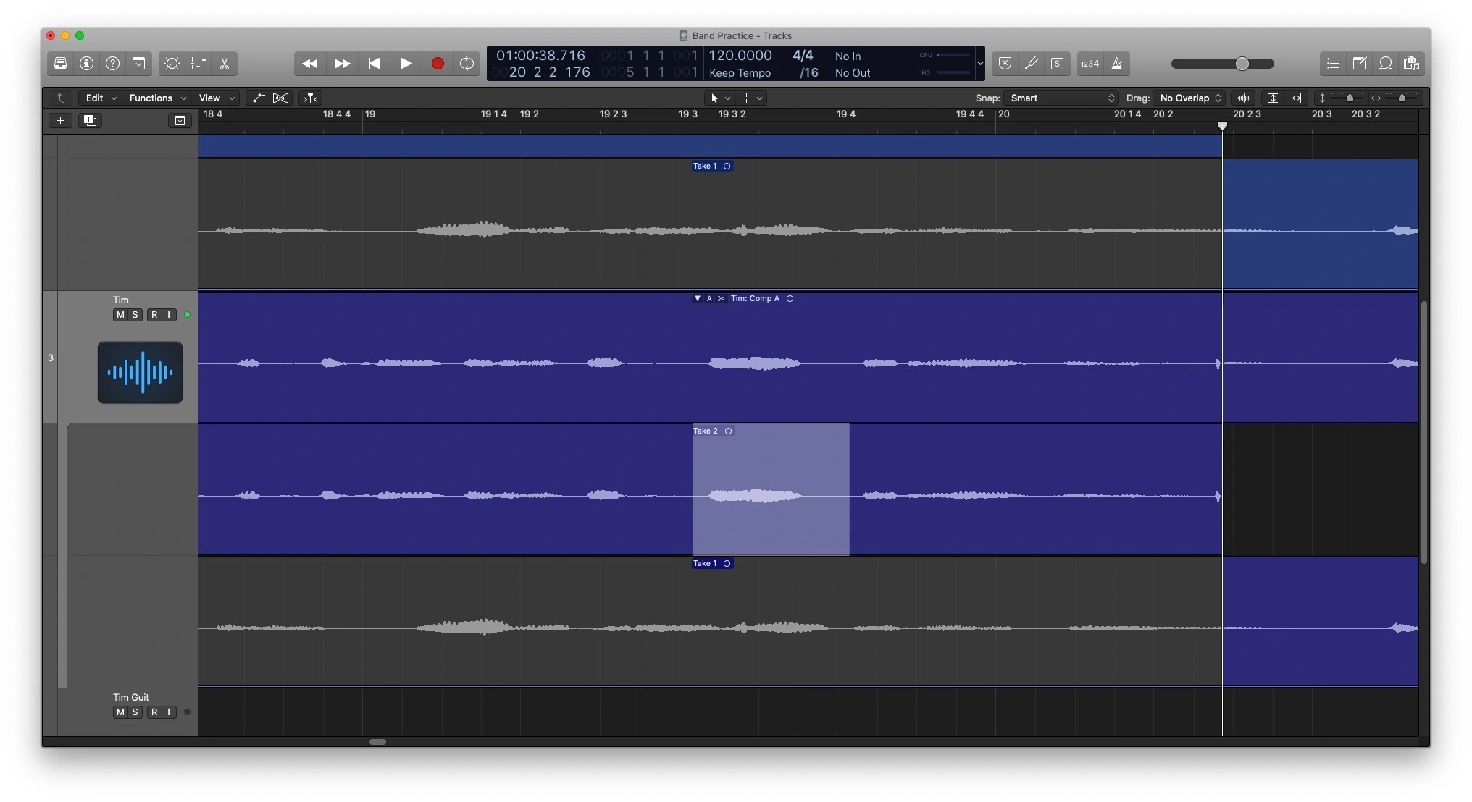
Task: Collapse the Tim Comp A take folder
Action: click(x=697, y=298)
